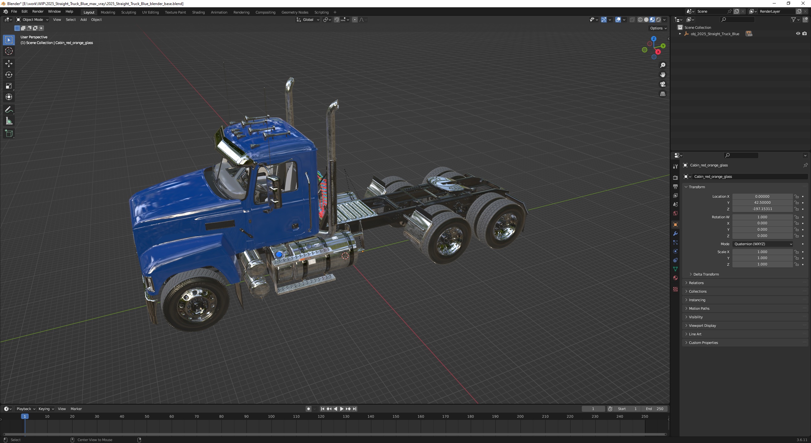Toggle the Location X lock
The width and height of the screenshot is (811, 443).
[x=796, y=197]
